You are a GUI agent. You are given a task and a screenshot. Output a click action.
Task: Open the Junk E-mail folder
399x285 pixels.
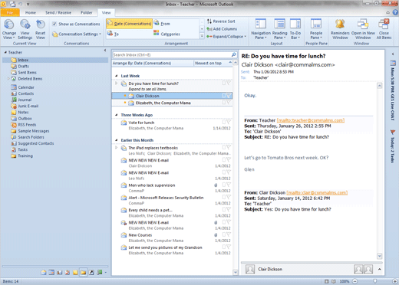pos(25,106)
